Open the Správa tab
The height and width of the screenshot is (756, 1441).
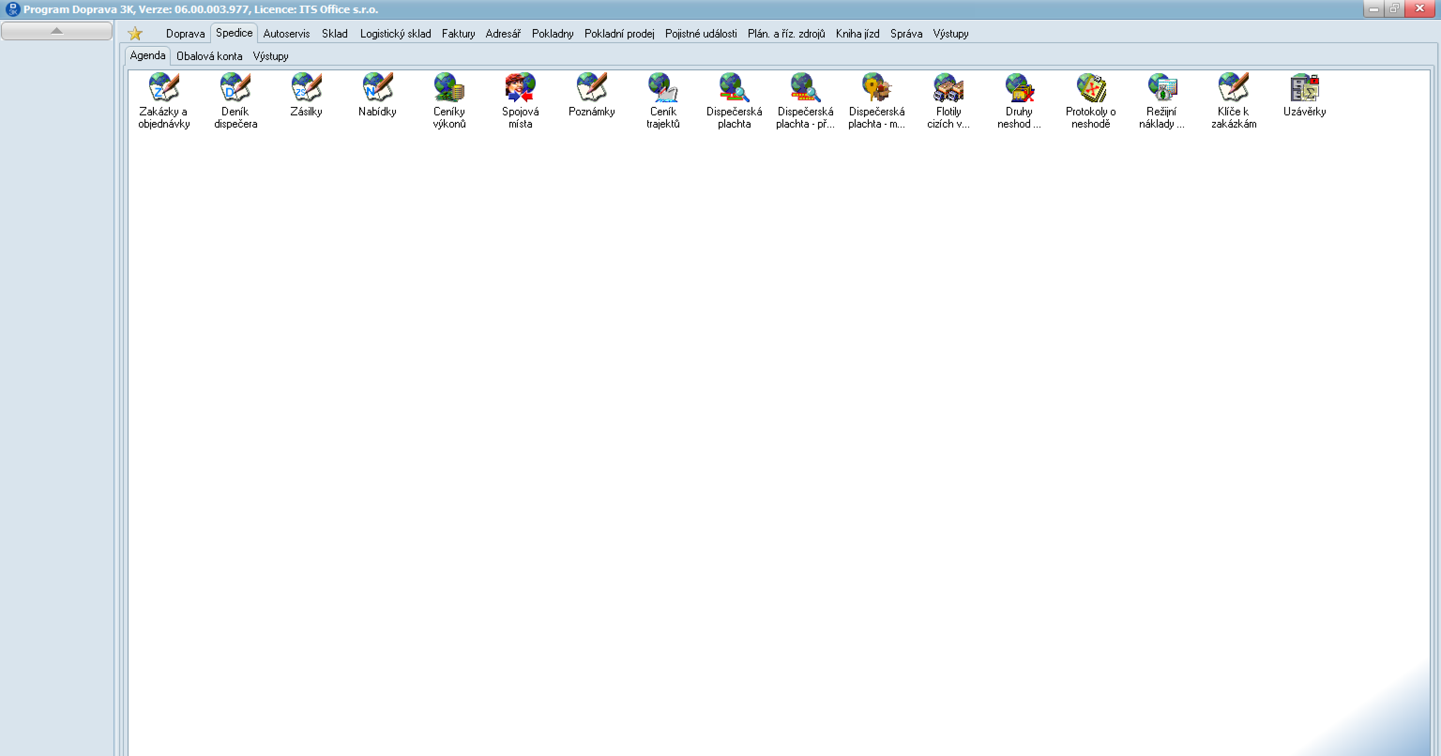click(x=906, y=34)
